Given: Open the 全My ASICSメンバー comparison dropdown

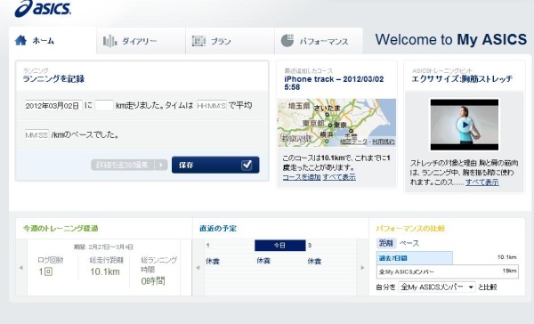Looking at the screenshot, I should pos(437,287).
